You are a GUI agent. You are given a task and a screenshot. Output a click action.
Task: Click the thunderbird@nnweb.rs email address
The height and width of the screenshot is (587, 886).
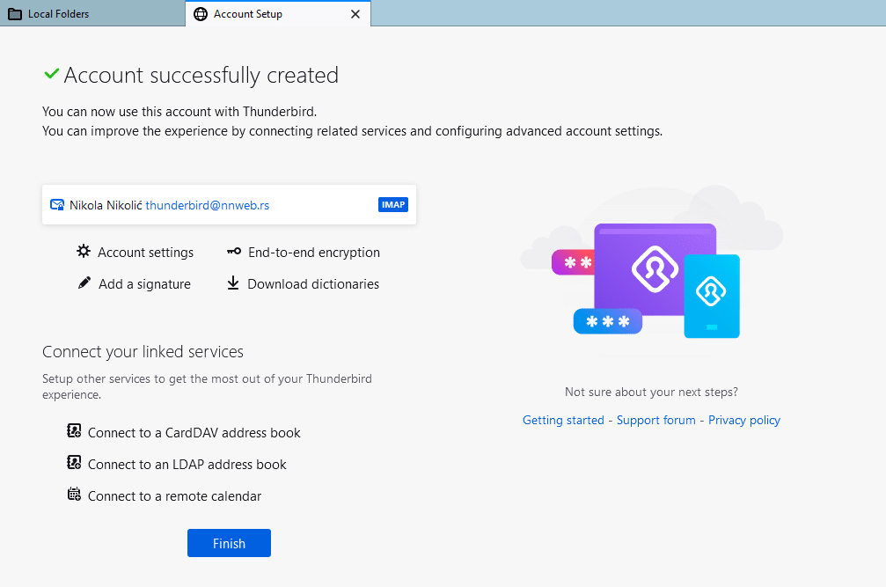pyautogui.click(x=207, y=205)
